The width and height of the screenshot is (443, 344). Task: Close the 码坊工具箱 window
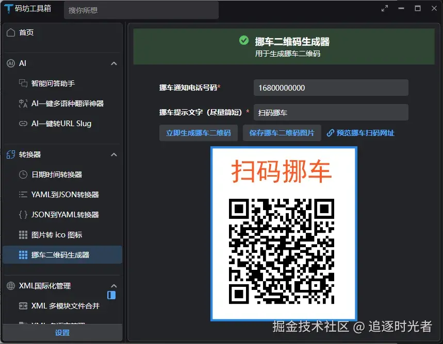tap(434, 8)
